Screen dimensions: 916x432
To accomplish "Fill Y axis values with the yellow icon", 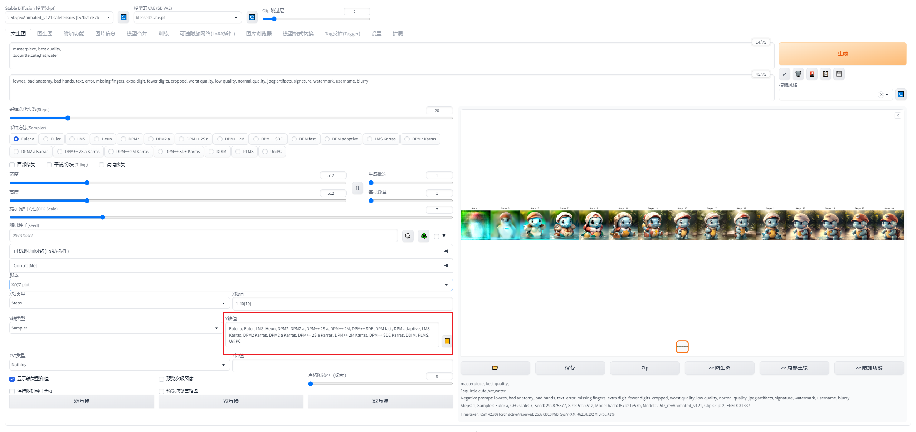I will click(447, 341).
